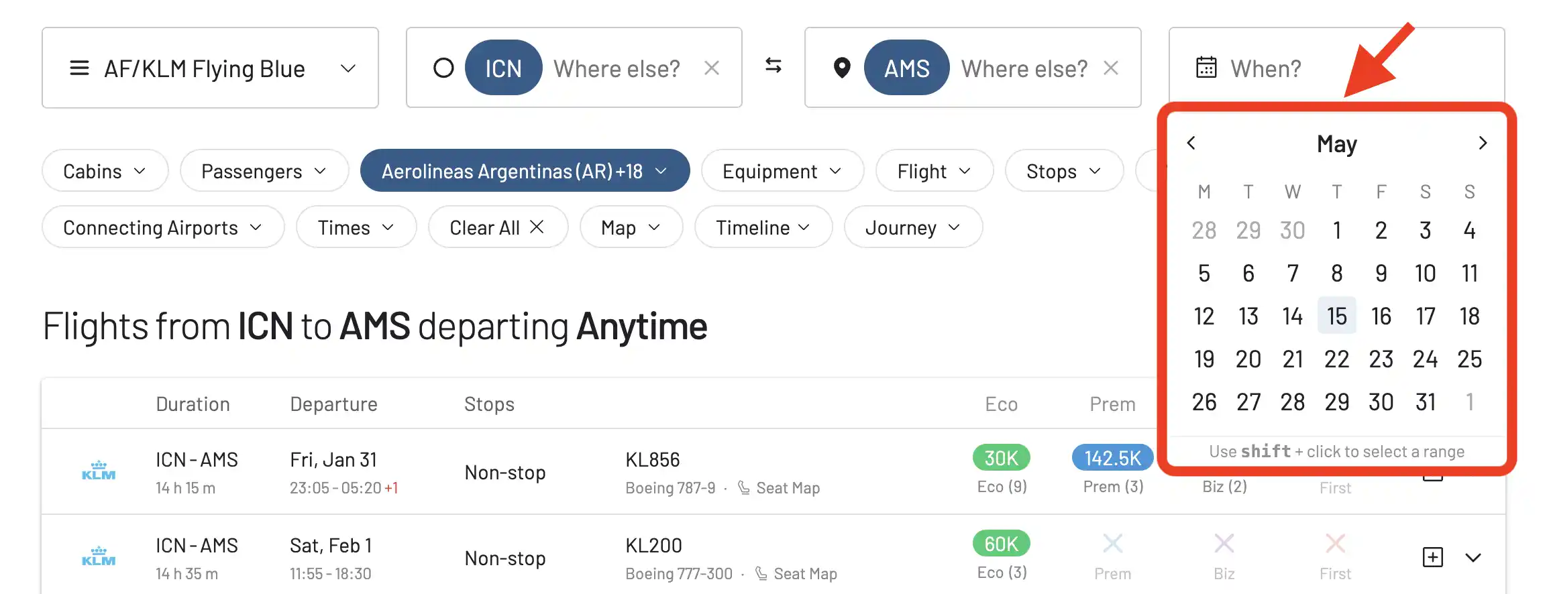The height and width of the screenshot is (594, 1547).
Task: Select May 1 in the calendar
Action: 1336,230
